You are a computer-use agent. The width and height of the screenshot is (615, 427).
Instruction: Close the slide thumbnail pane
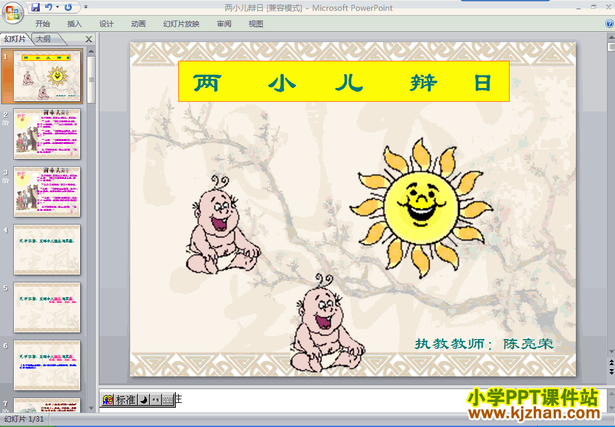point(89,39)
